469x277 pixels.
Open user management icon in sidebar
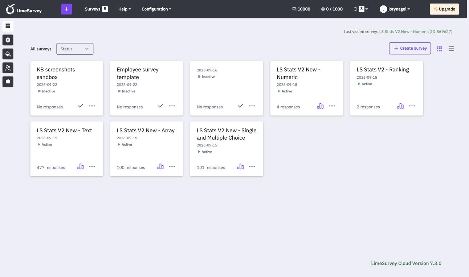click(x=8, y=68)
